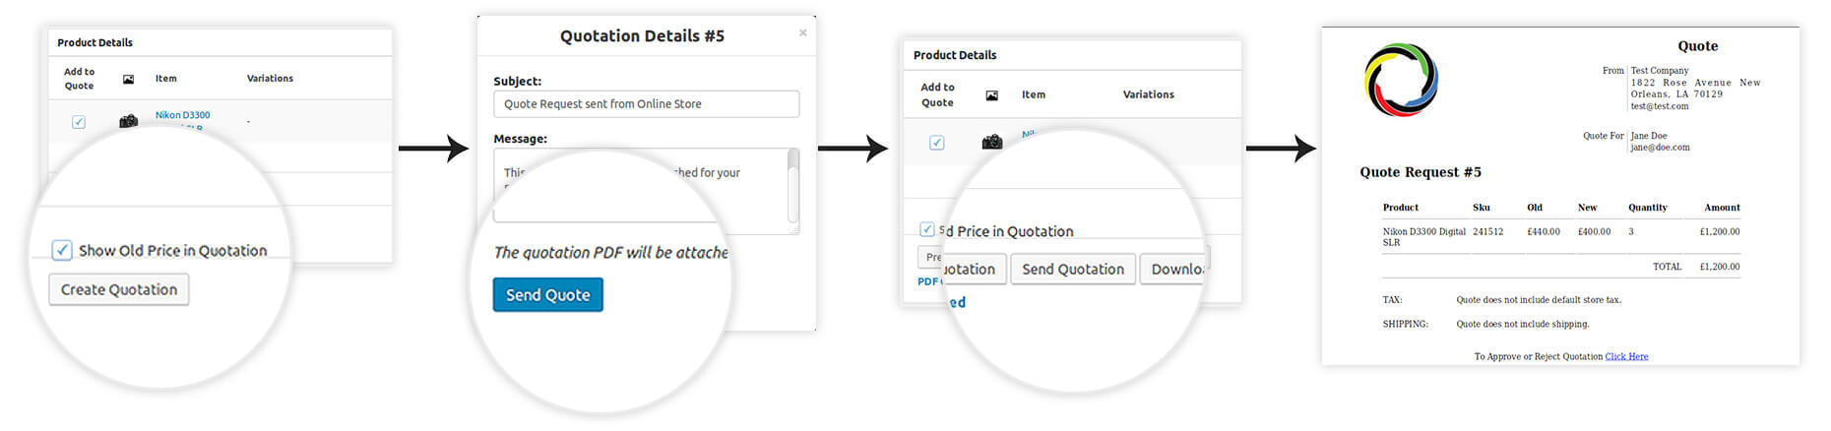Image resolution: width=1831 pixels, height=431 pixels.
Task: Toggle the Old Price checkbox in third panel
Action: (926, 229)
